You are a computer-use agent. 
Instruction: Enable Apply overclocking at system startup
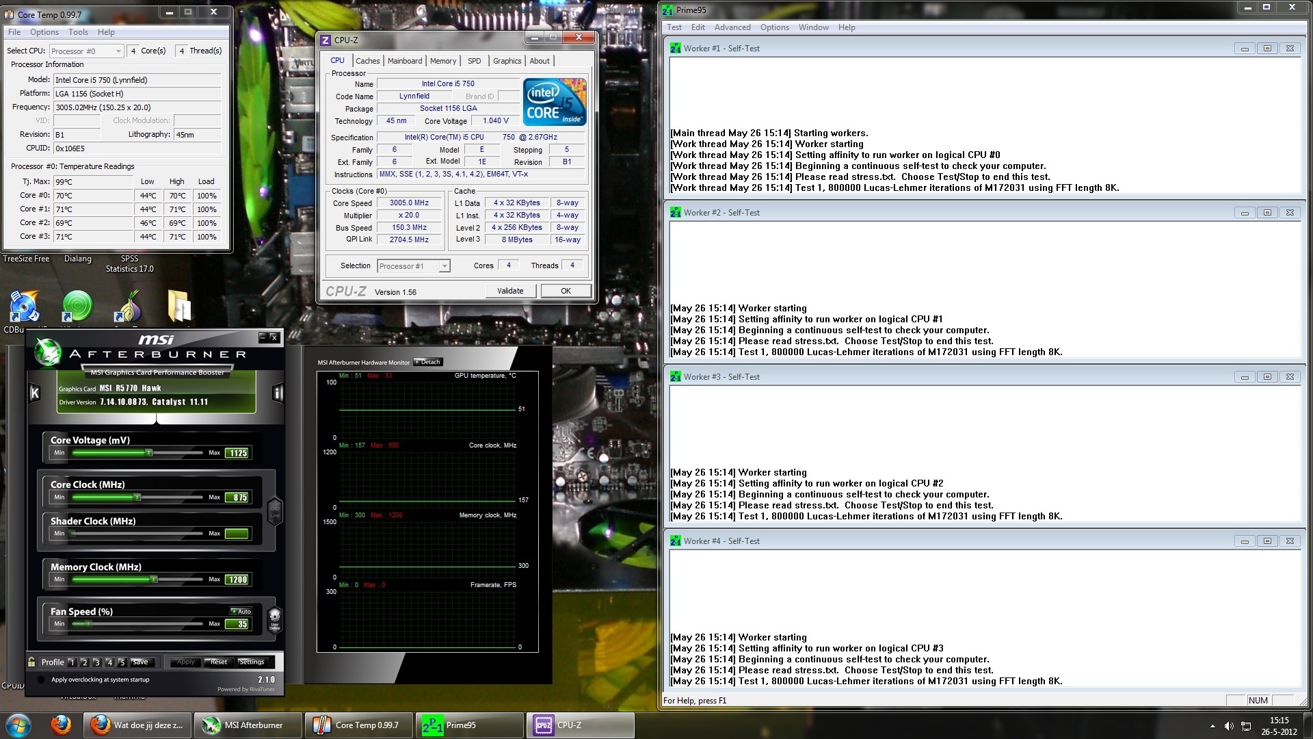point(41,679)
